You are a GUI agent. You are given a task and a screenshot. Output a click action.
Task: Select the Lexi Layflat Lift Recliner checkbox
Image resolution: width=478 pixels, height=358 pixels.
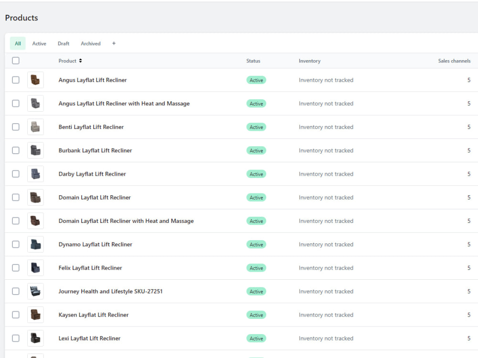click(16, 338)
